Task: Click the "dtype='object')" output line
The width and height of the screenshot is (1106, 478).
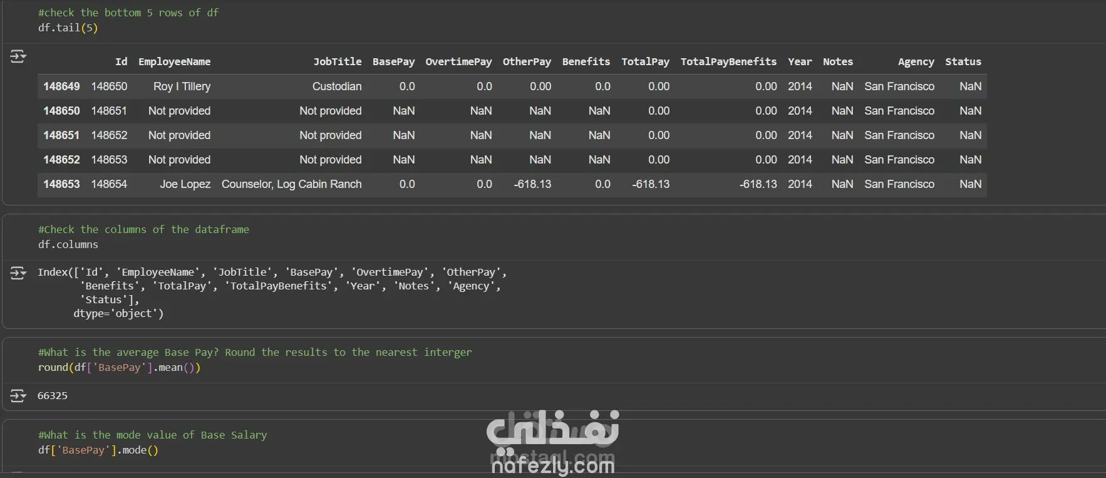Action: 118,313
